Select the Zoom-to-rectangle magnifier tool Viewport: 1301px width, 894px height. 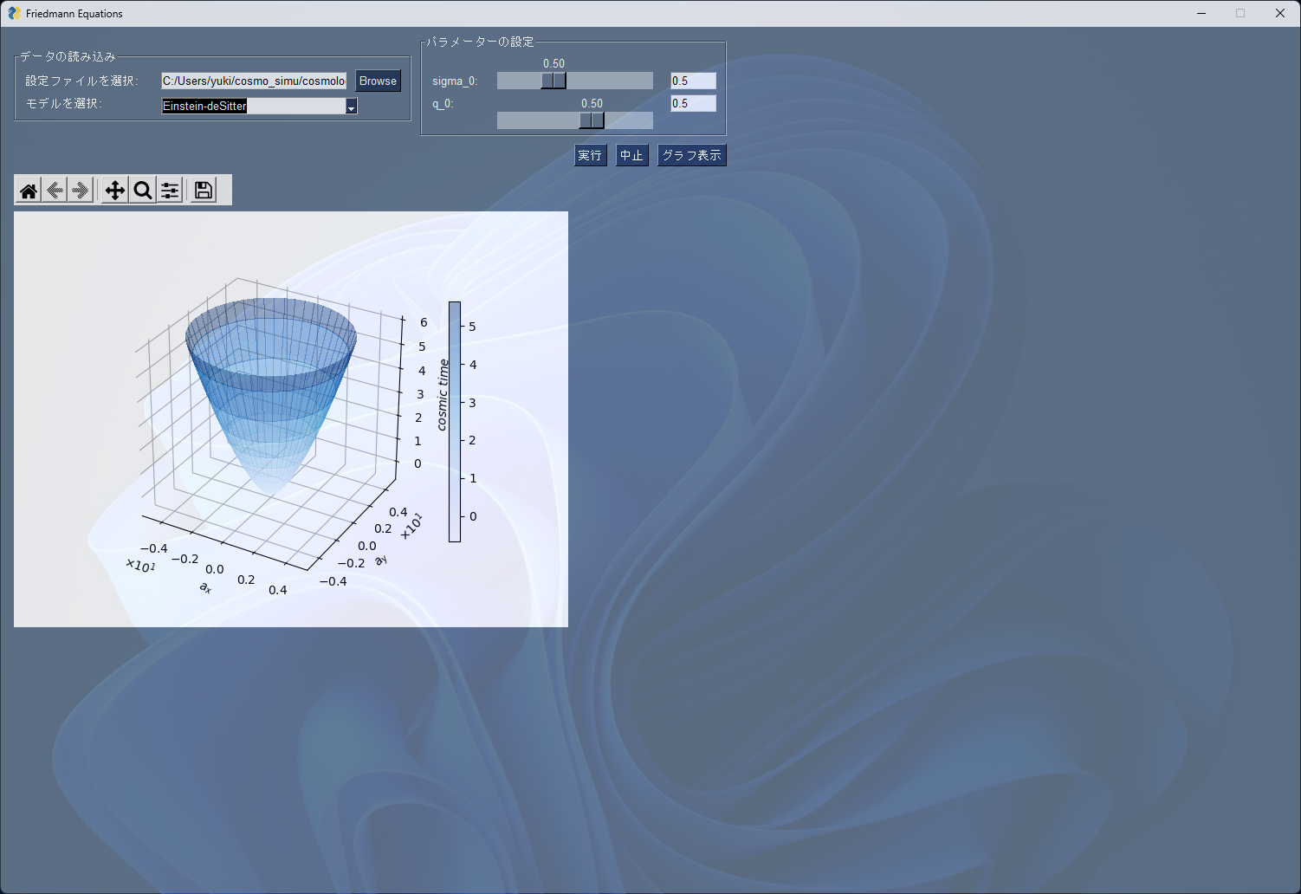[142, 190]
